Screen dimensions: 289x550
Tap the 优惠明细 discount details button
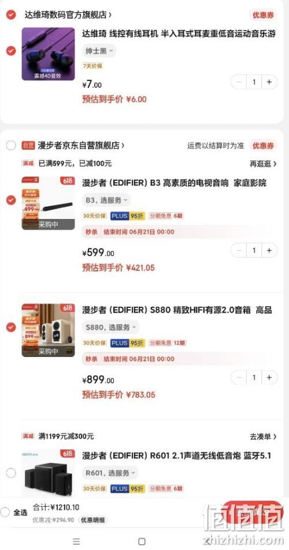tap(92, 520)
